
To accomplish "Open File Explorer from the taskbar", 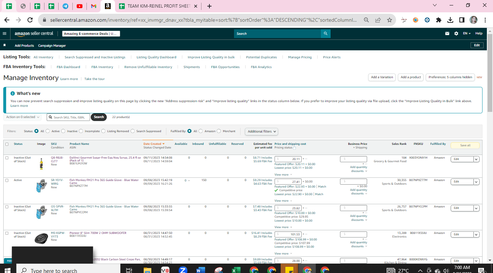I will point(147,270).
